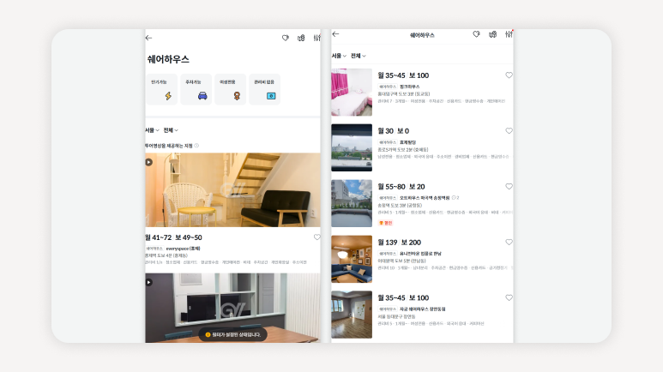Play tour video on the desk room photo
Viewport: 663px width, 372px height.
click(x=149, y=282)
